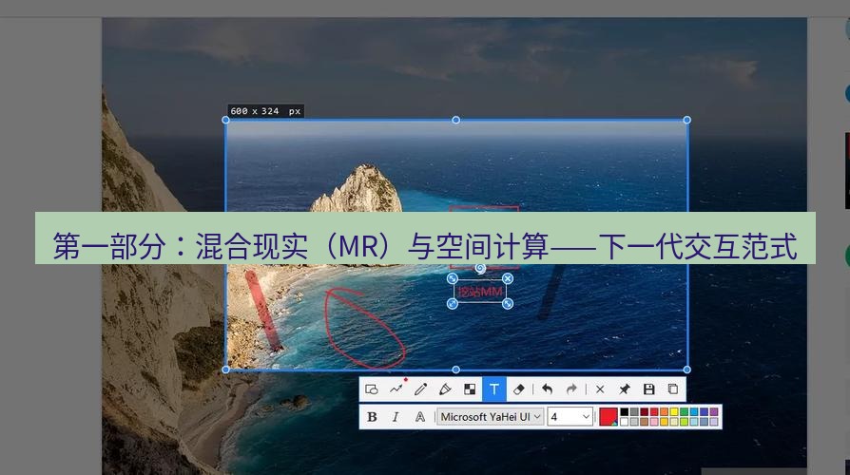Toggle italic text formatting
Screen dimensions: 850x475
(396, 417)
